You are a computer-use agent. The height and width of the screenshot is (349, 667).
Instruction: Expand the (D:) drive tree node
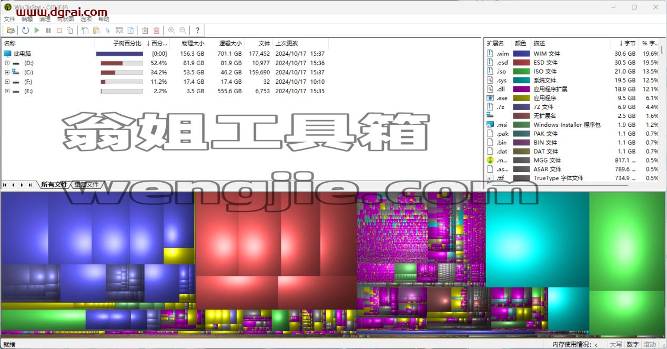point(7,63)
